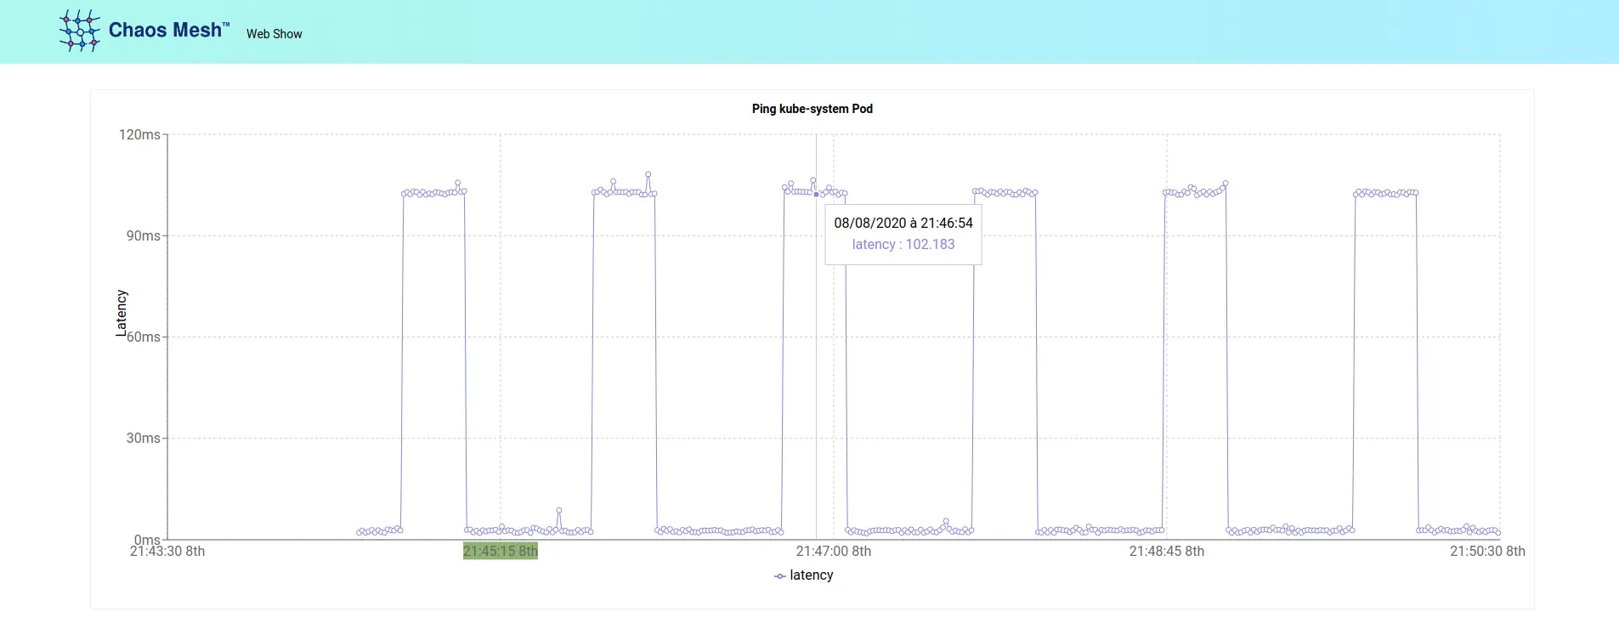Click the 30ms y-axis tick label
The width and height of the screenshot is (1619, 629).
(x=143, y=439)
